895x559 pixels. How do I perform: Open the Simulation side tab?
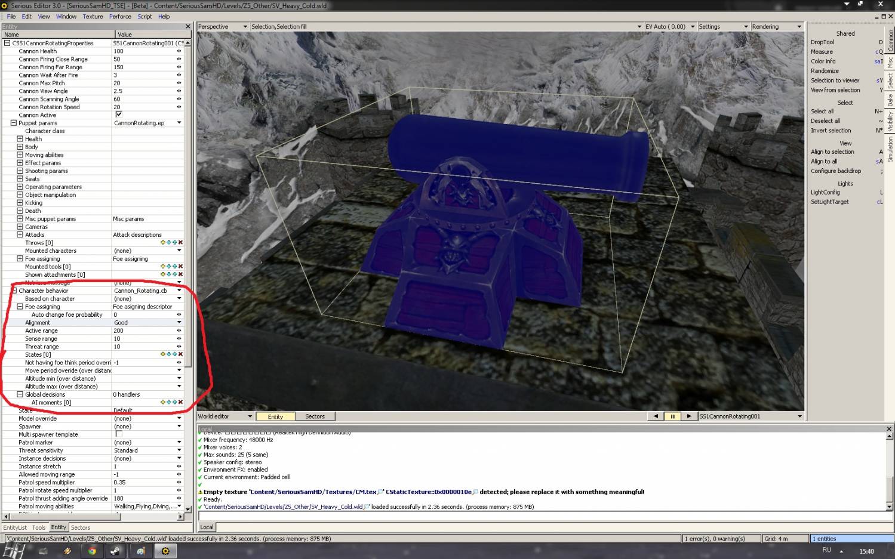[x=890, y=149]
